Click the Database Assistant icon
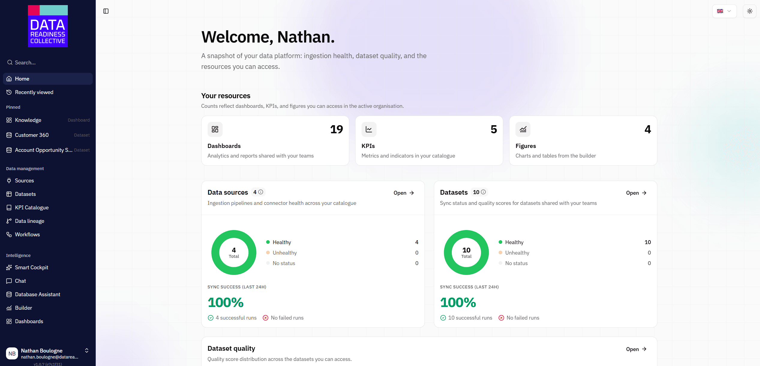The image size is (760, 366). tap(9, 294)
